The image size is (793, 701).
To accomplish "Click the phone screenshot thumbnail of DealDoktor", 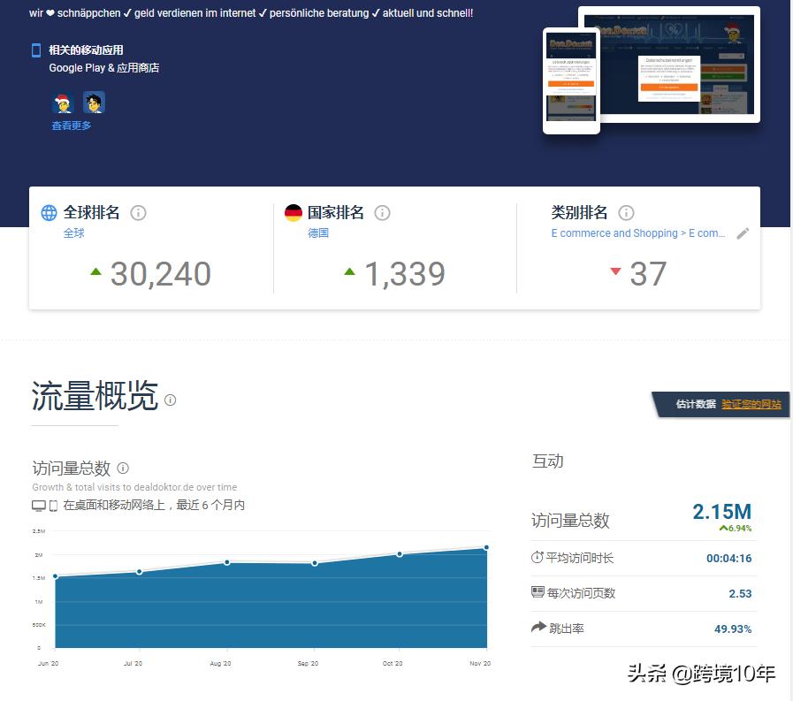I will 570,80.
